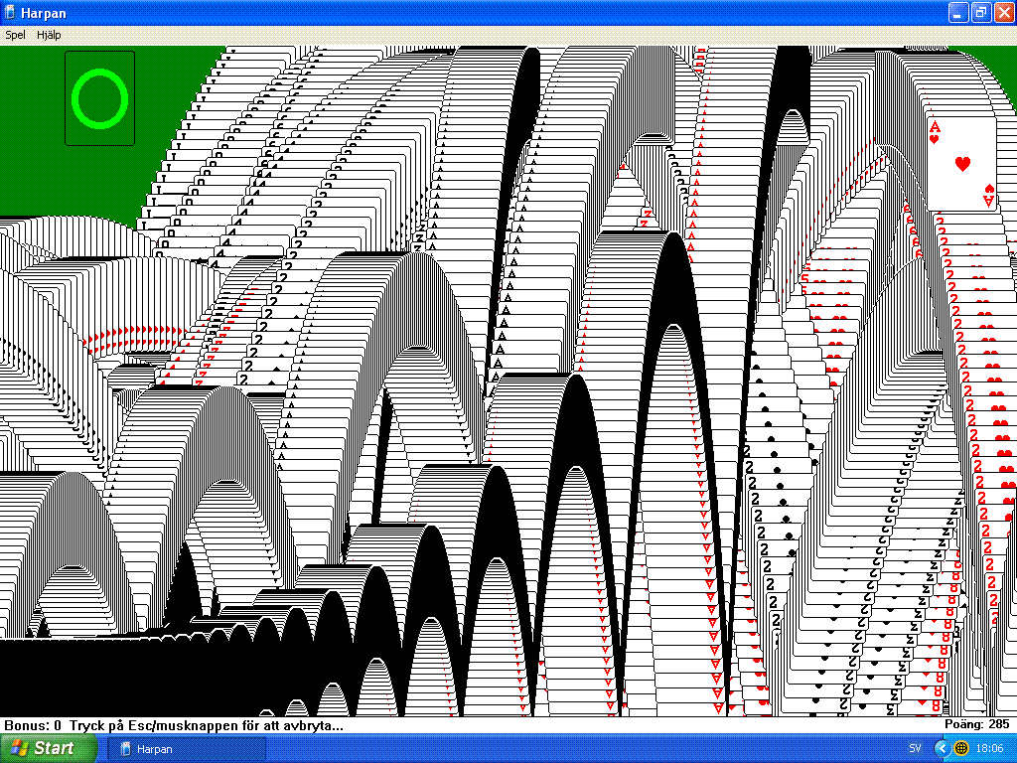Click the Ace of Hearts card

(961, 163)
